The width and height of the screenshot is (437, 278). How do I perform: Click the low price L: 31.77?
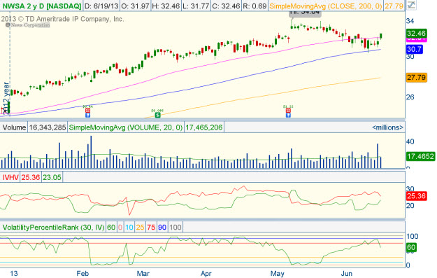coord(196,6)
